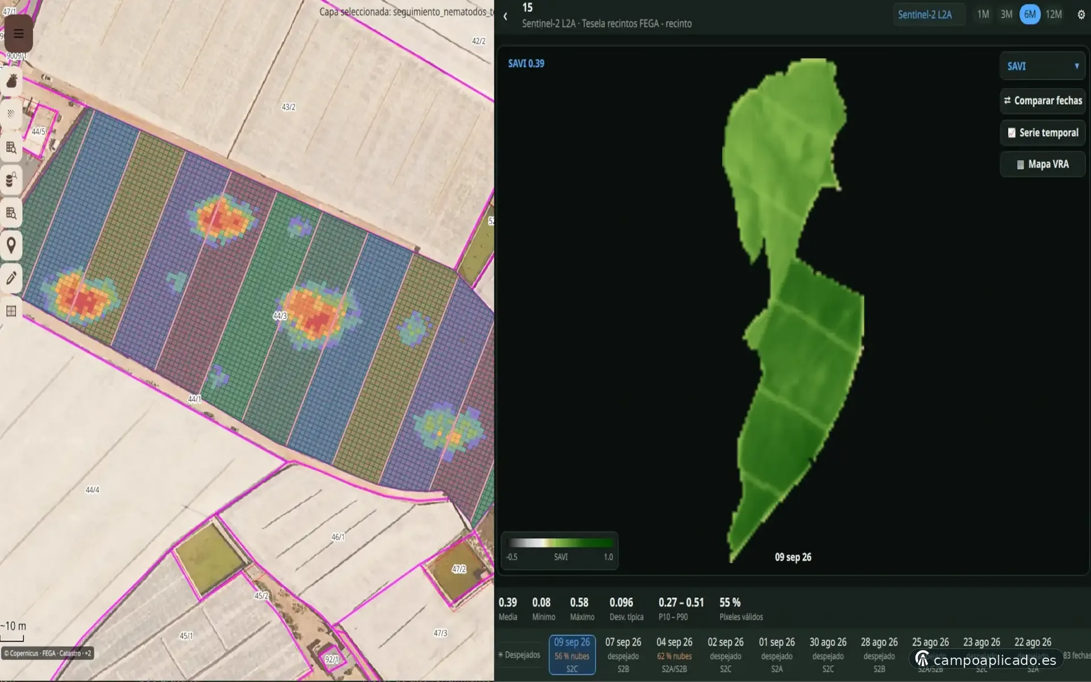Select the 01 sep 26 date tile

(x=777, y=655)
